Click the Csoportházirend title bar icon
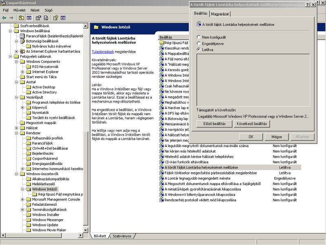The width and height of the screenshot is (326, 245). click(x=3, y=3)
